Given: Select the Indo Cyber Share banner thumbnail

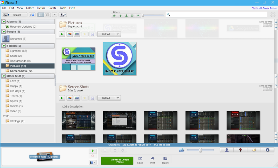Looking at the screenshot, I should (x=79, y=59).
